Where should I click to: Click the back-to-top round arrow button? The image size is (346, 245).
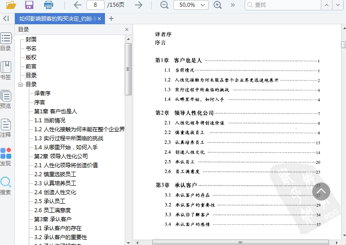[x=321, y=192]
